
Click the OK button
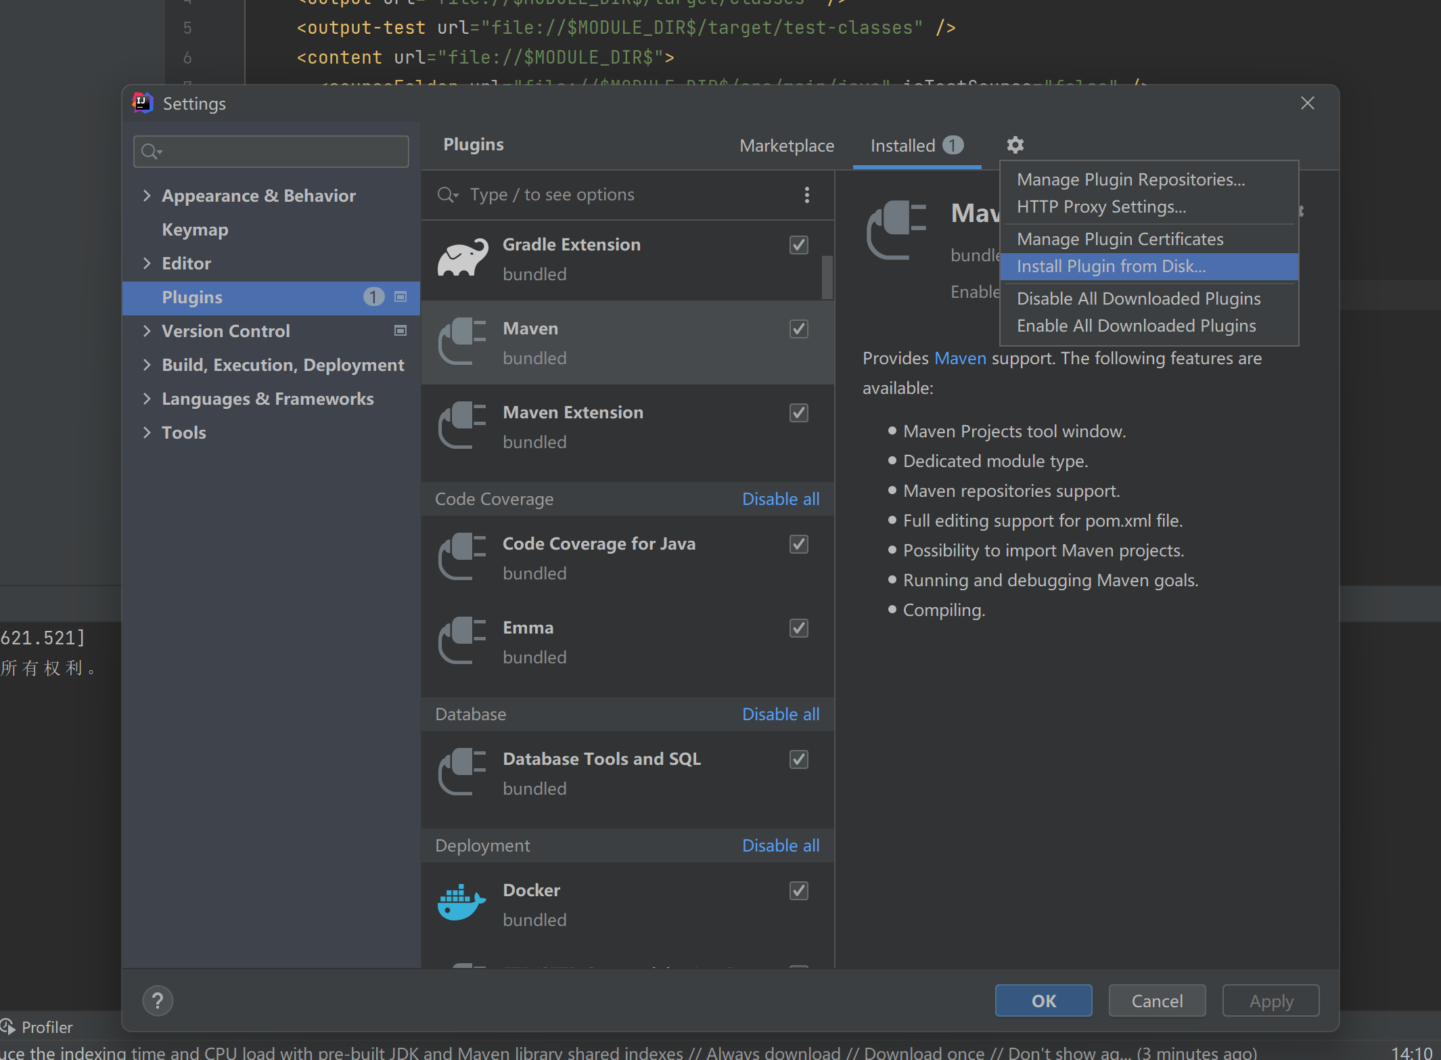(1043, 1000)
